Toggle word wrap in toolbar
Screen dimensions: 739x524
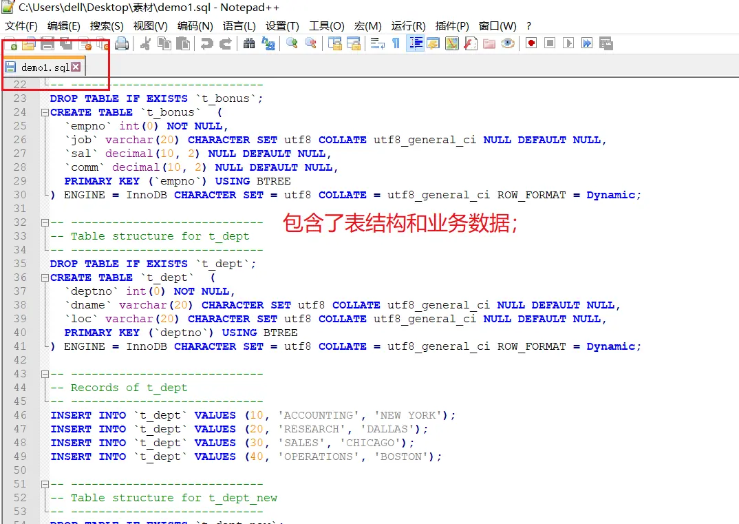[377, 44]
